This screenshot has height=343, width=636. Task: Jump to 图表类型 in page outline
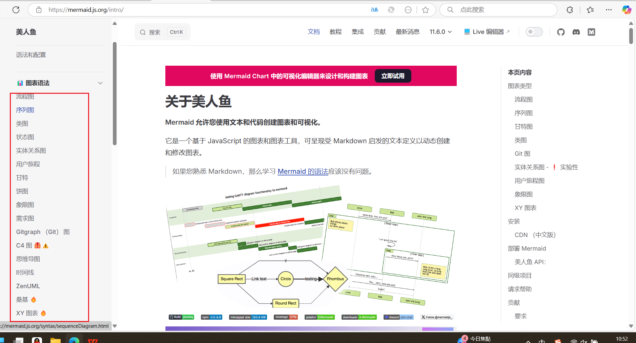pos(520,86)
